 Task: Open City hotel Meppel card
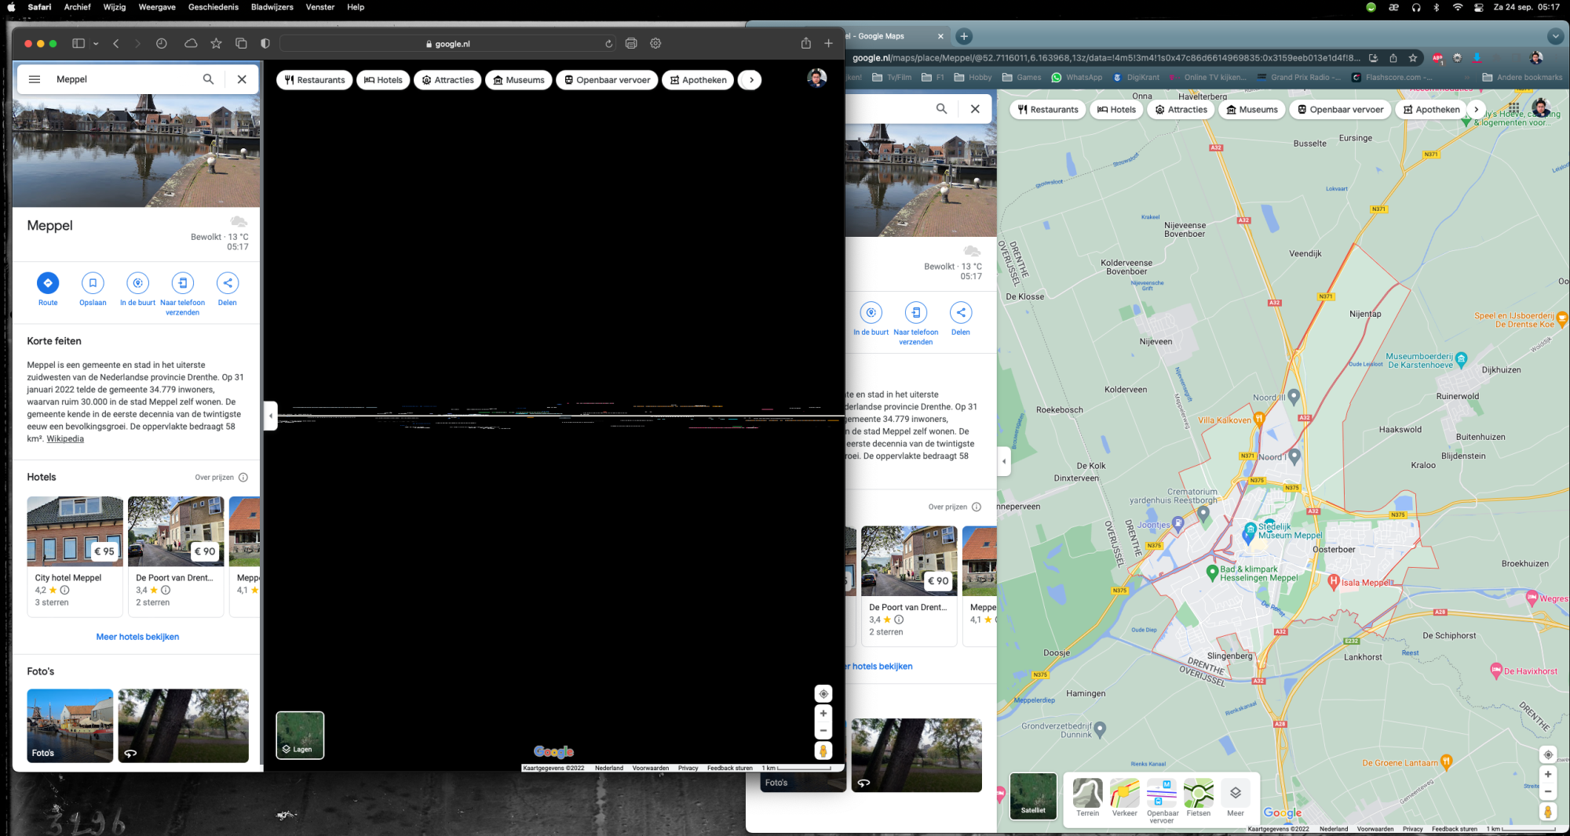pyautogui.click(x=75, y=557)
